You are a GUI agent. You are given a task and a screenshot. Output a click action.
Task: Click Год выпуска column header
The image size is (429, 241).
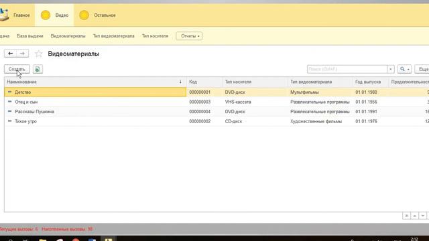coord(371,82)
